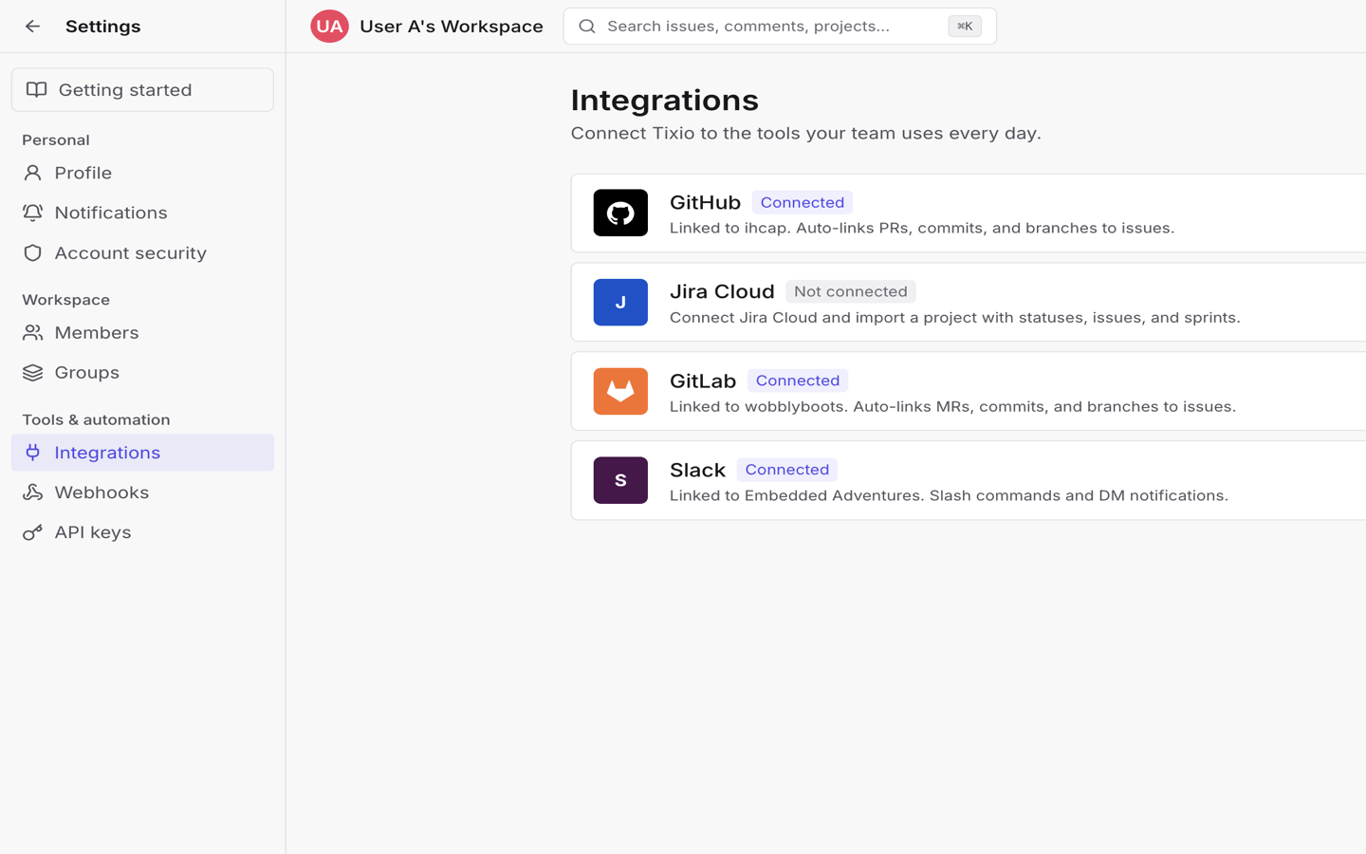Click the Members people icon

33,333
